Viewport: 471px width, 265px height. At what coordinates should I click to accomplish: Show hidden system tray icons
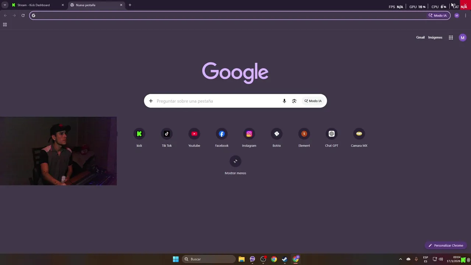tap(400, 259)
